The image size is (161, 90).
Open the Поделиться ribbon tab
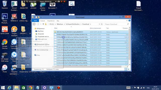[51, 21]
